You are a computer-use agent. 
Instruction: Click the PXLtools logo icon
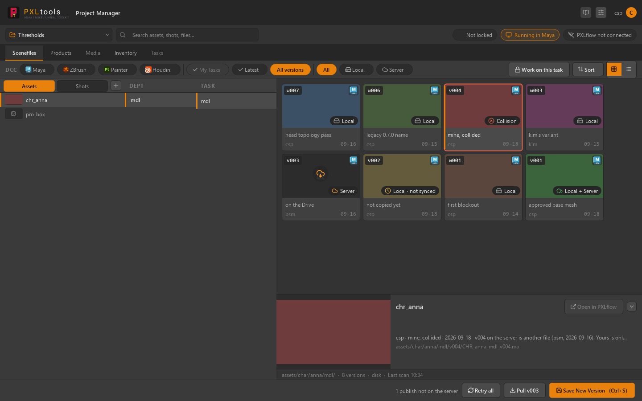click(x=13, y=12)
